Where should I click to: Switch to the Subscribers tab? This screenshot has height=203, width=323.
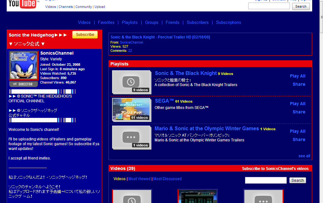point(198,23)
